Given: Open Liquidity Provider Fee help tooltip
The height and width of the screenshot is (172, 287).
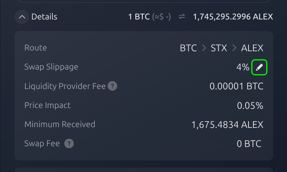Looking at the screenshot, I should click(x=112, y=86).
